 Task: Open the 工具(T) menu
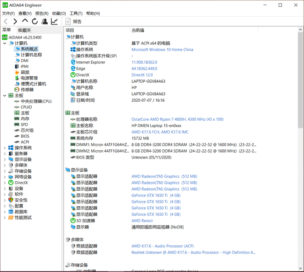(x=76, y=13)
